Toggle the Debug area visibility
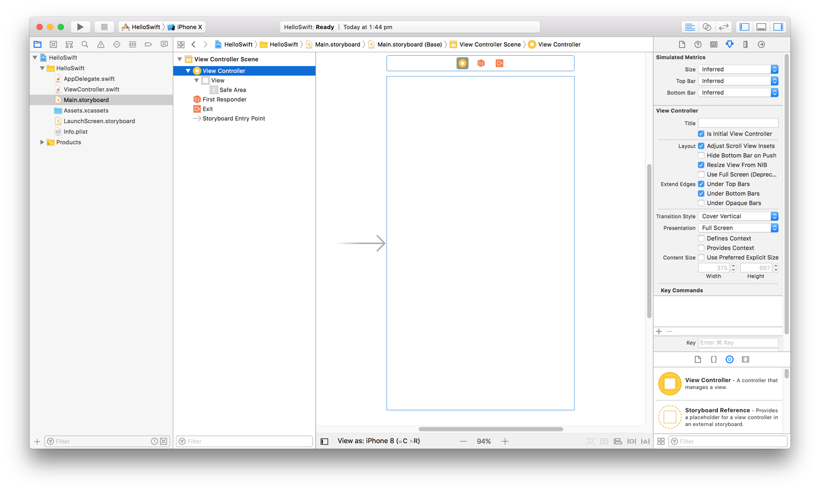Image resolution: width=820 pixels, height=491 pixels. [761, 27]
